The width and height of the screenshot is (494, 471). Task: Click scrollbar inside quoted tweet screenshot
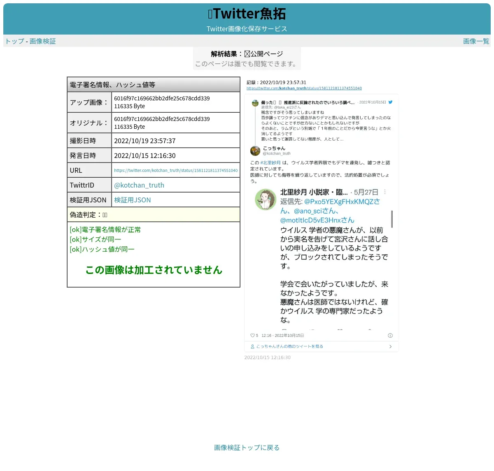point(392,219)
